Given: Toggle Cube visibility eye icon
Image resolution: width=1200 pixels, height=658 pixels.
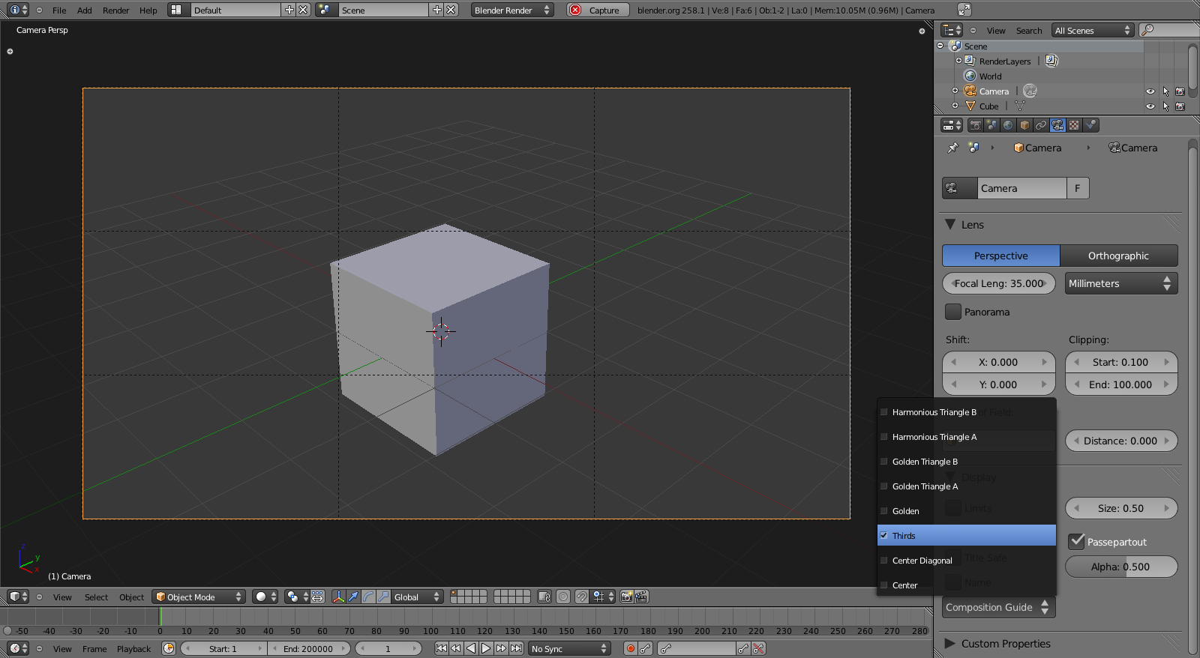Looking at the screenshot, I should [1150, 106].
